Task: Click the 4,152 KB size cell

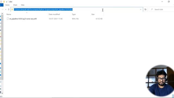Action: [x=99, y=19]
